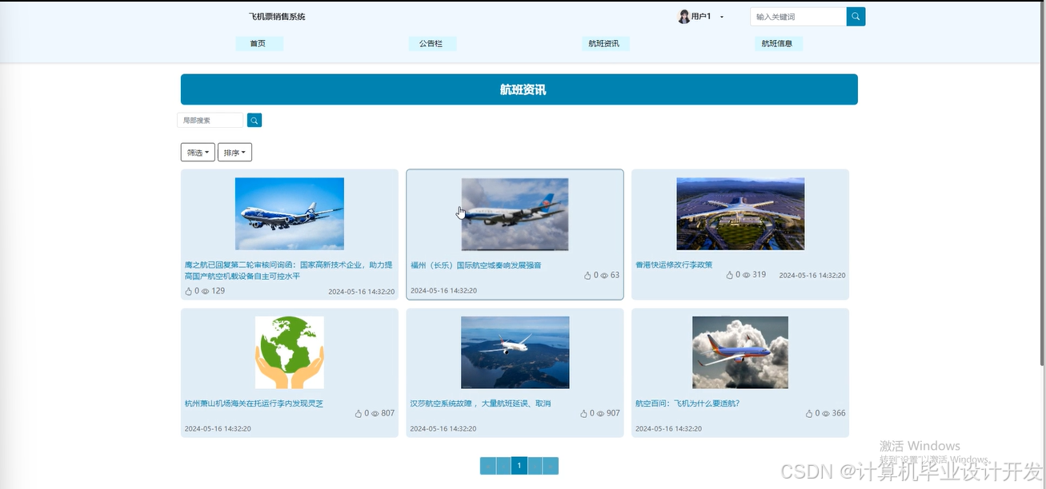Viewport: 1046px width, 489px height.
Task: Like the 福州（长乐）article with thumbs-up icon
Action: 588,275
